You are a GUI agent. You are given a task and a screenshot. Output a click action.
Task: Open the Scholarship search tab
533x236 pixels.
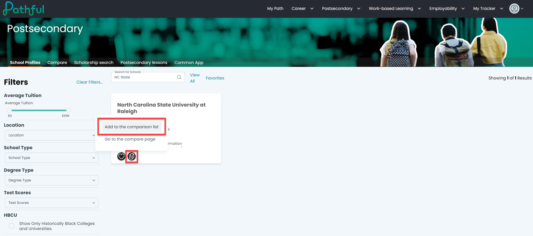(x=94, y=62)
